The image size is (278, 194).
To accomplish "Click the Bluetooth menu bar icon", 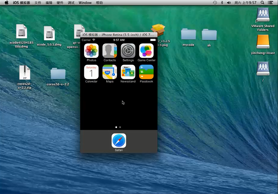I will (222, 3).
